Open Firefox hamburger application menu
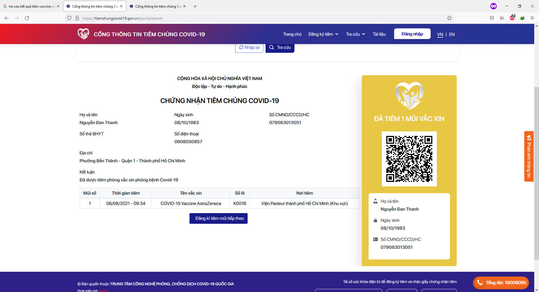Image resolution: width=539 pixels, height=292 pixels. (x=532, y=18)
